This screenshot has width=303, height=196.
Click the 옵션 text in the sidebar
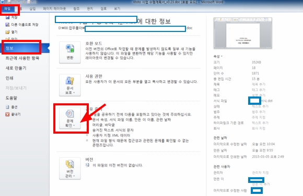[x=14, y=107]
